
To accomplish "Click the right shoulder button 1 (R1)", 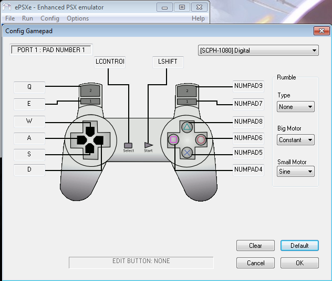I will 187,102.
